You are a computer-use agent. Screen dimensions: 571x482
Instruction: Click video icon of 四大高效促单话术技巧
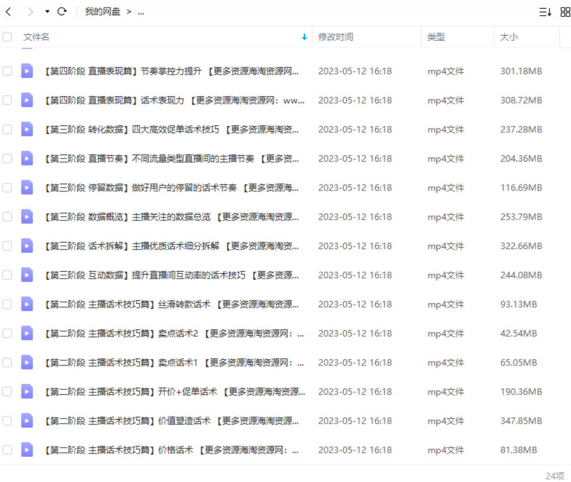pos(27,129)
